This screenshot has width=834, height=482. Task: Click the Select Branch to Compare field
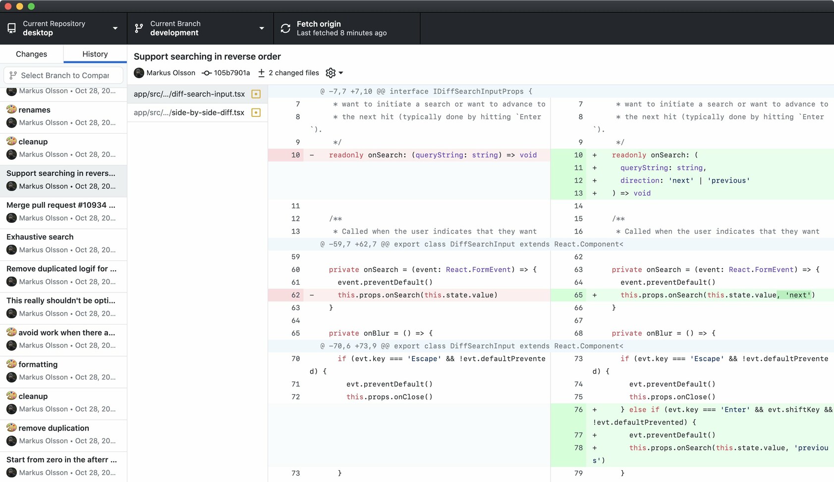tap(64, 75)
